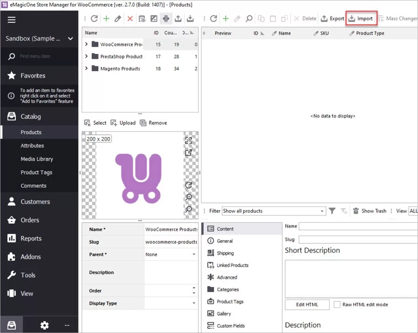Delete the selected category with the red X
Image resolution: width=418 pixels, height=333 pixels.
[x=129, y=19]
